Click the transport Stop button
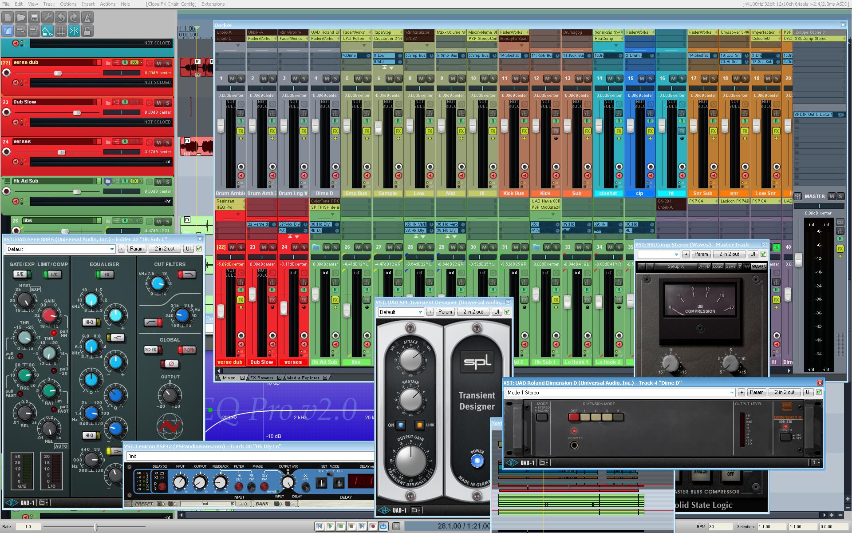This screenshot has width=852, height=533. tap(351, 526)
